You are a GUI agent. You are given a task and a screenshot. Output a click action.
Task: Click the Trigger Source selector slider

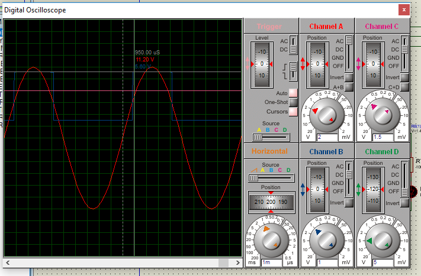tap(271, 137)
